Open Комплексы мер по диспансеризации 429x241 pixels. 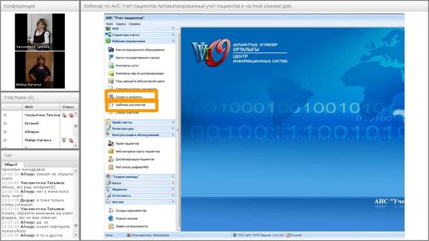(x=136, y=74)
